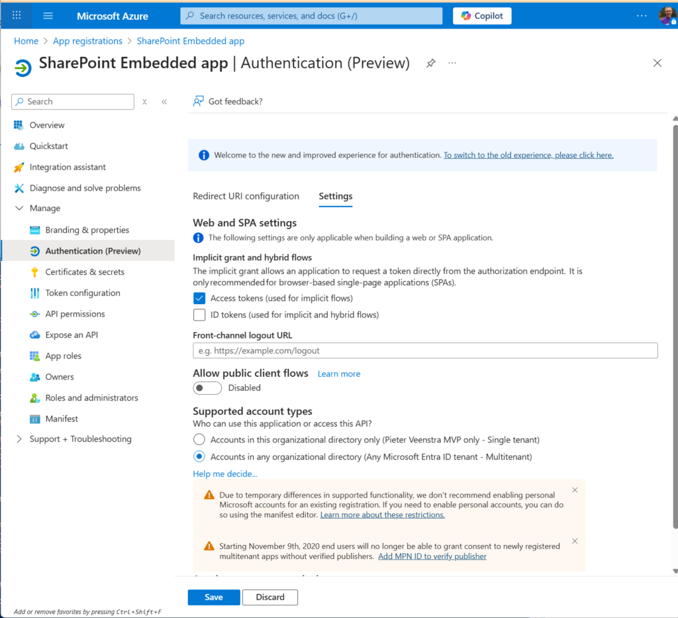Screen dimensions: 678x618
Task: Clear the sidebar search field
Action: [x=144, y=101]
